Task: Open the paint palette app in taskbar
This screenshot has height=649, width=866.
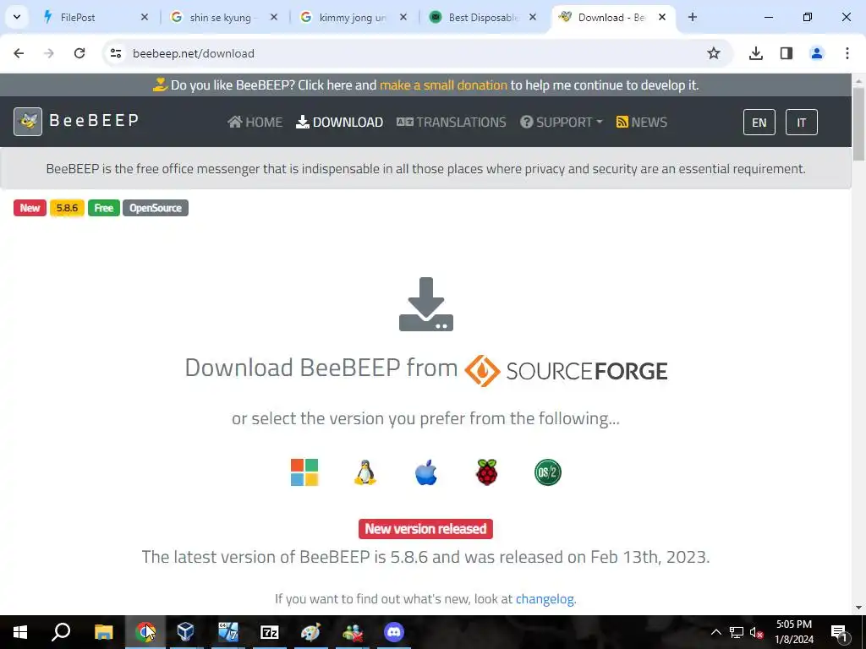Action: click(310, 632)
